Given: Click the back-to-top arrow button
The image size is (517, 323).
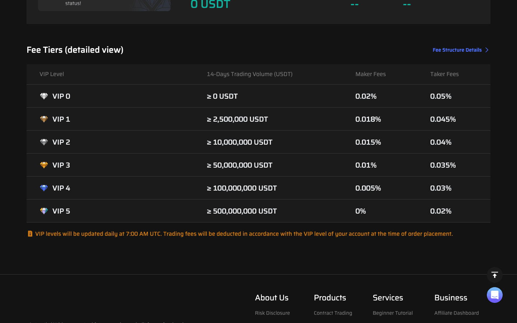Looking at the screenshot, I should pos(495,275).
